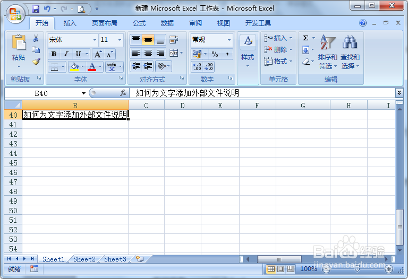Go to the last sheet tab
This screenshot has height=279, width=408.
[32, 258]
